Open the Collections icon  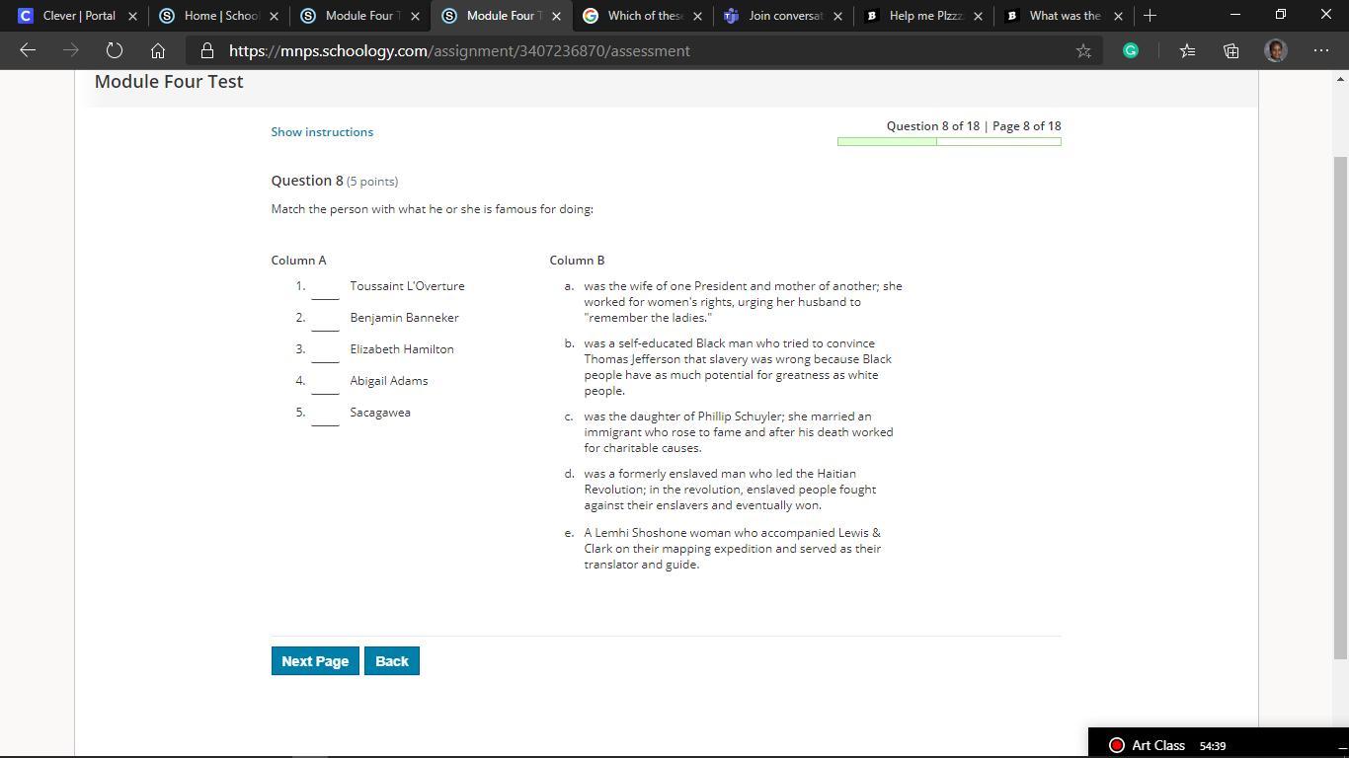1230,50
